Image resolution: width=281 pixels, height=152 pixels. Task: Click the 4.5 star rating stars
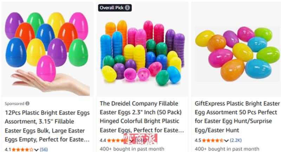click(213, 140)
